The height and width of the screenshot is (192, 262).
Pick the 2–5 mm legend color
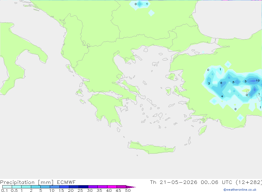[36, 187]
